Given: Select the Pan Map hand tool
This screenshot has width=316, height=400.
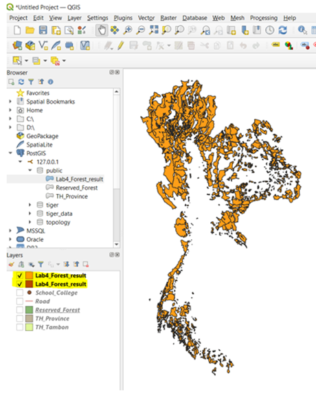Looking at the screenshot, I should (102, 30).
